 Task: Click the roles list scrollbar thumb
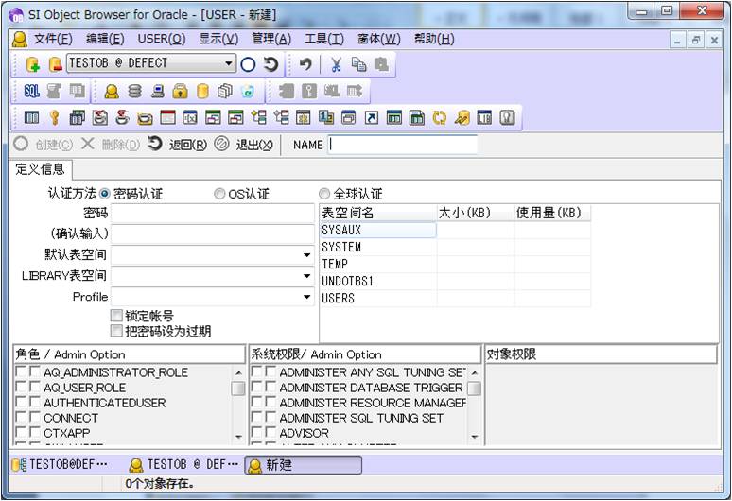coord(238,389)
